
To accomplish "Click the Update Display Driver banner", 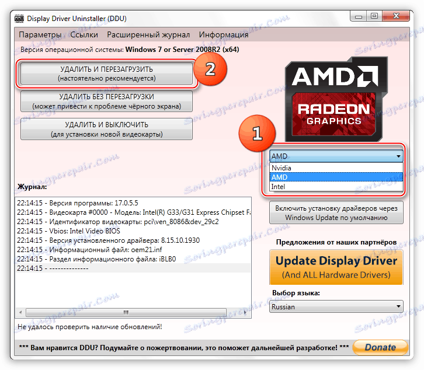I will (x=336, y=267).
